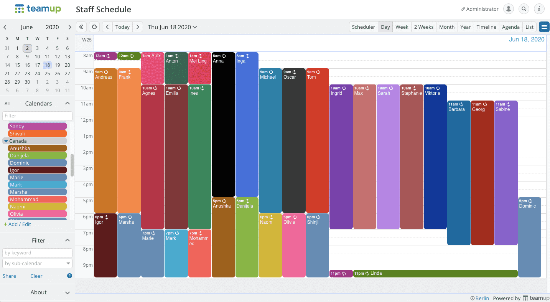
Task: Click the info icon in header
Action: point(539,9)
